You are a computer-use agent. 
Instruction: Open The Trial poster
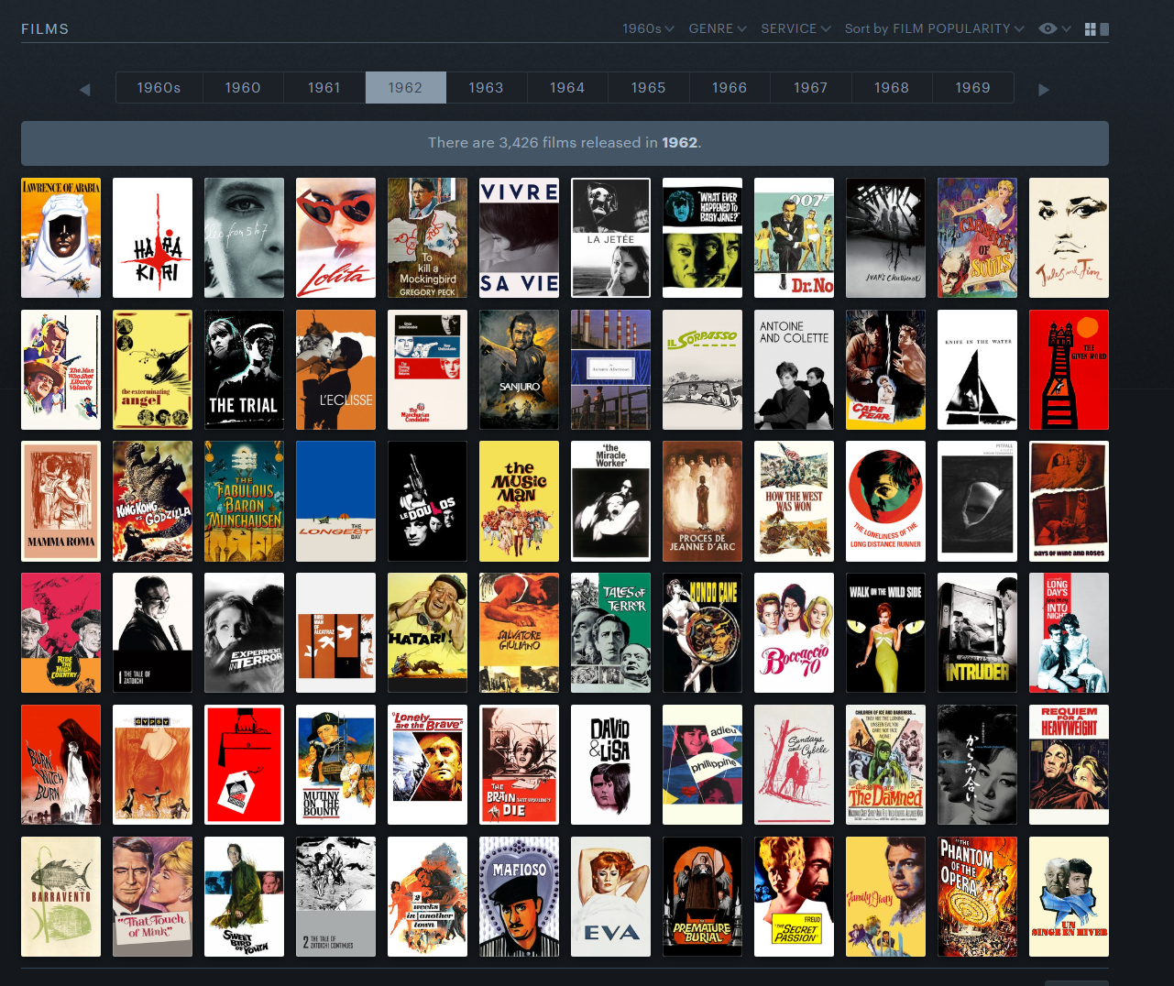click(245, 370)
